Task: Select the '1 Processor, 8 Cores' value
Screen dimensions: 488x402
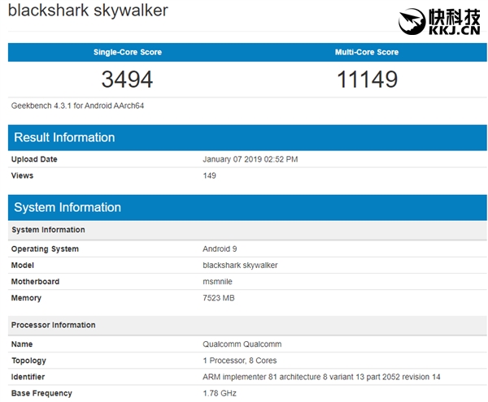Action: (x=240, y=361)
